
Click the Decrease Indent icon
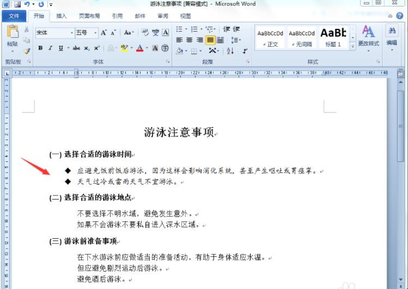pos(227,29)
